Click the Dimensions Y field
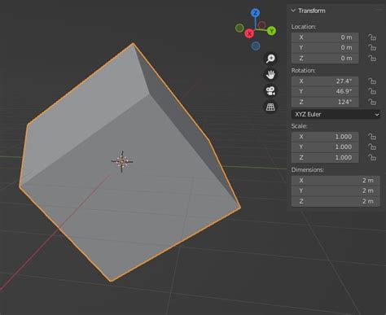Viewport: 386px width, 315px height. tap(336, 190)
